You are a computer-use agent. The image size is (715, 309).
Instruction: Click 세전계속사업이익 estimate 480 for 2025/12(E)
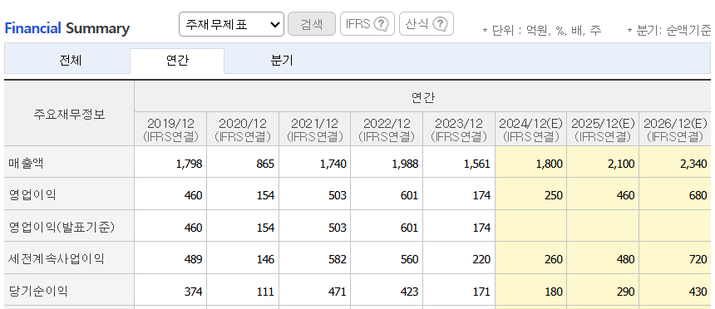tap(625, 259)
